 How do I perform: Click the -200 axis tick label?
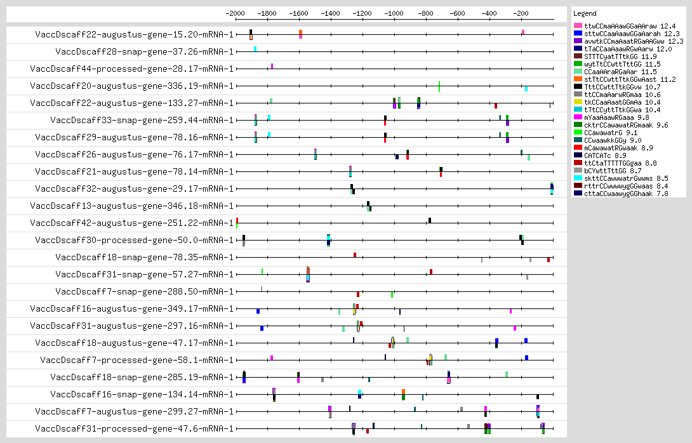[x=521, y=13]
